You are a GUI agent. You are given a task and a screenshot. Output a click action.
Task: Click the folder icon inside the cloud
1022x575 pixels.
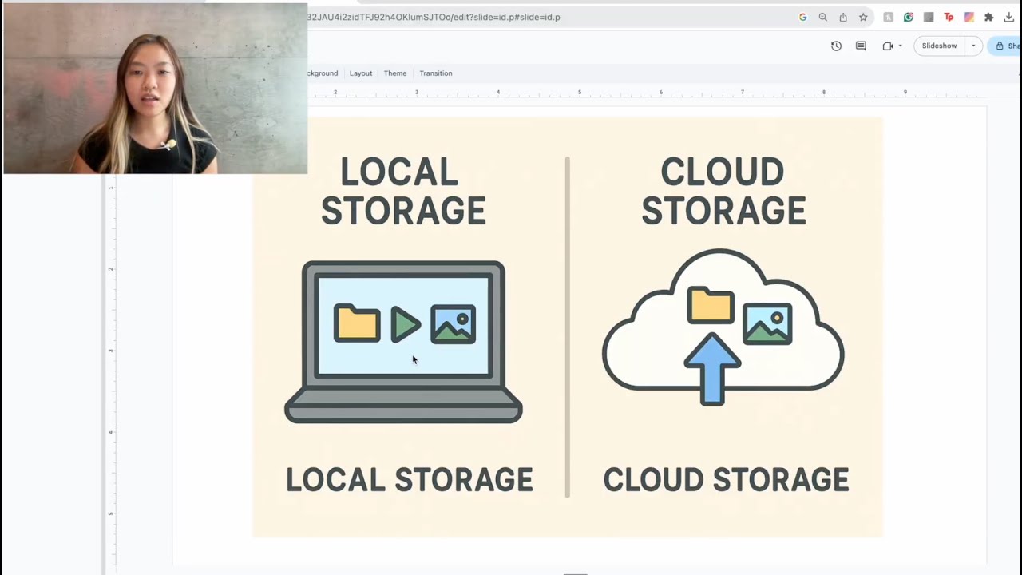pos(711,306)
